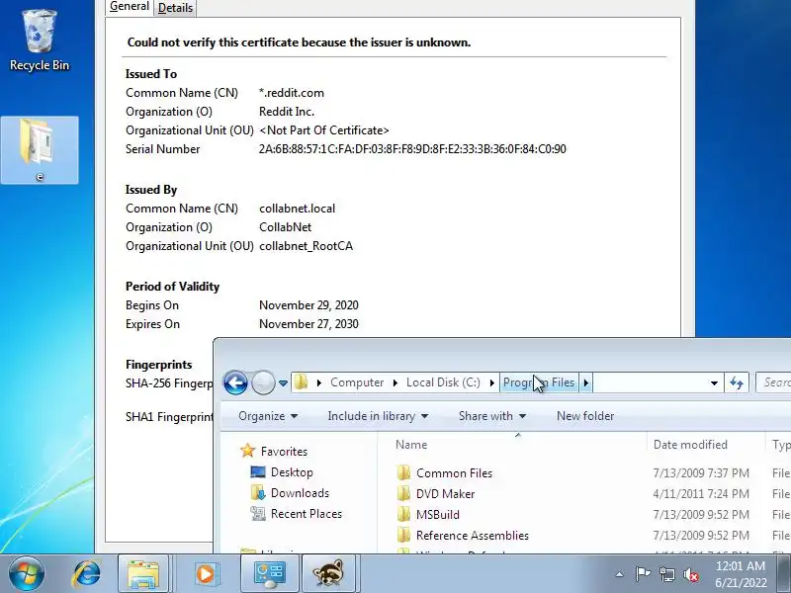This screenshot has height=593, width=791.
Task: Click the raccoon app taskbar icon
Action: [x=328, y=573]
